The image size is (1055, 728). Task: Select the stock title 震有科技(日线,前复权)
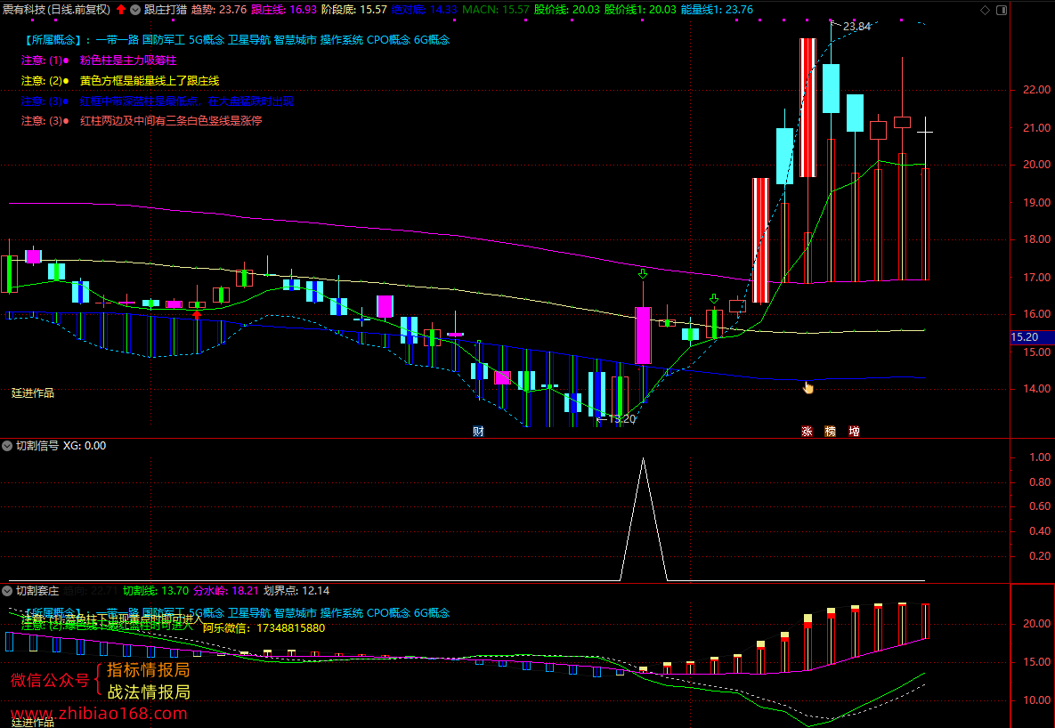(x=56, y=10)
